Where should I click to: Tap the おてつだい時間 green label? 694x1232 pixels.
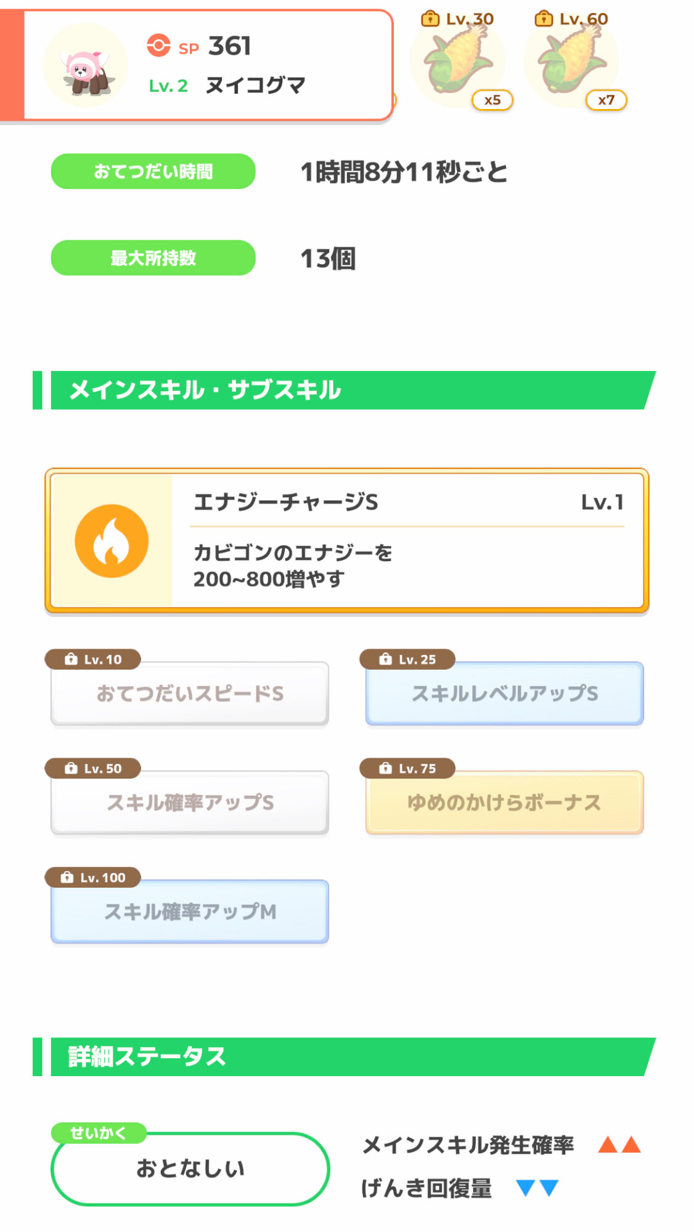(153, 171)
